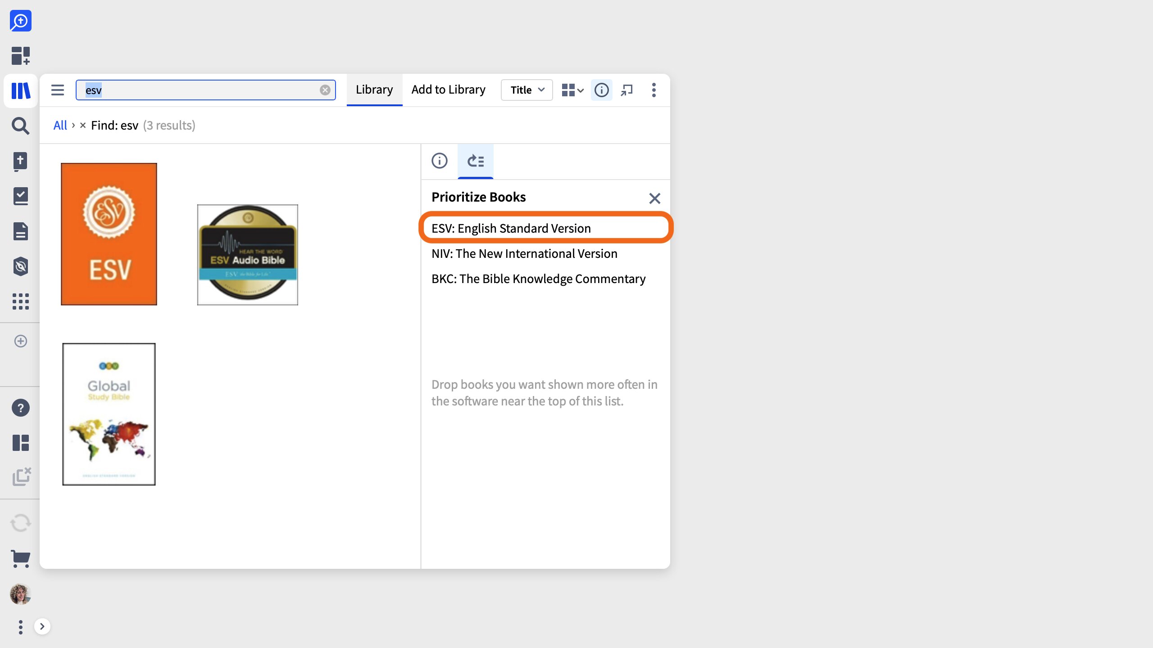Open the Search magnifier in sidebar

(x=21, y=126)
